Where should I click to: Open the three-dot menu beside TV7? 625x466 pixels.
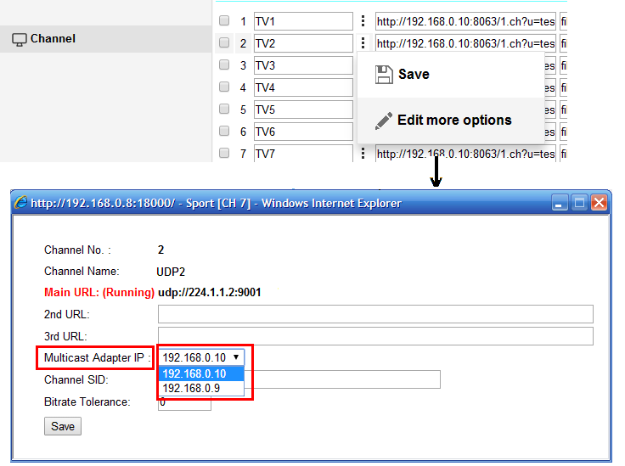(x=363, y=154)
